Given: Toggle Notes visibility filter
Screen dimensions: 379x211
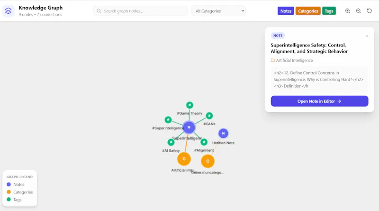Looking at the screenshot, I should point(286,11).
